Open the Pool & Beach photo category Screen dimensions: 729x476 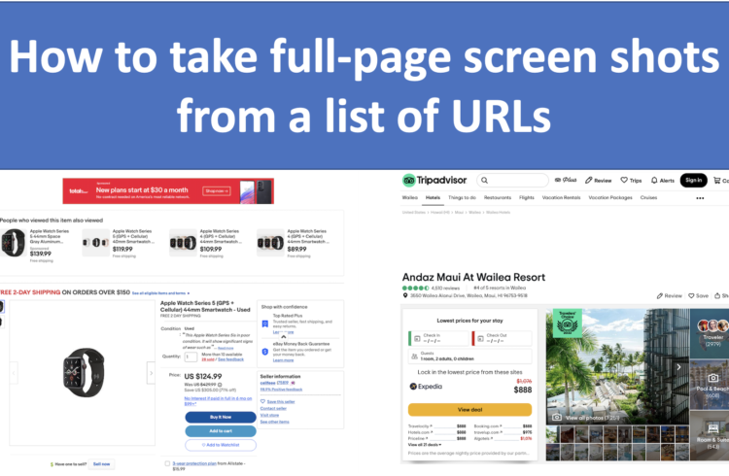point(710,384)
